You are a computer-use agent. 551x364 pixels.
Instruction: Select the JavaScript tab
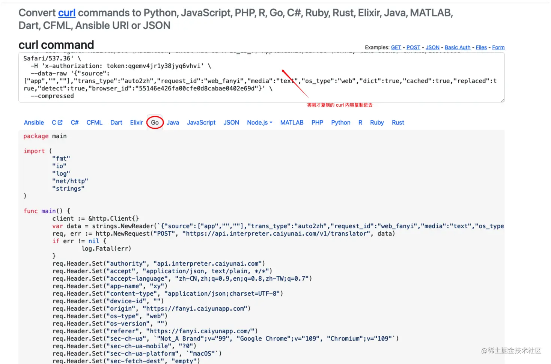pos(201,122)
